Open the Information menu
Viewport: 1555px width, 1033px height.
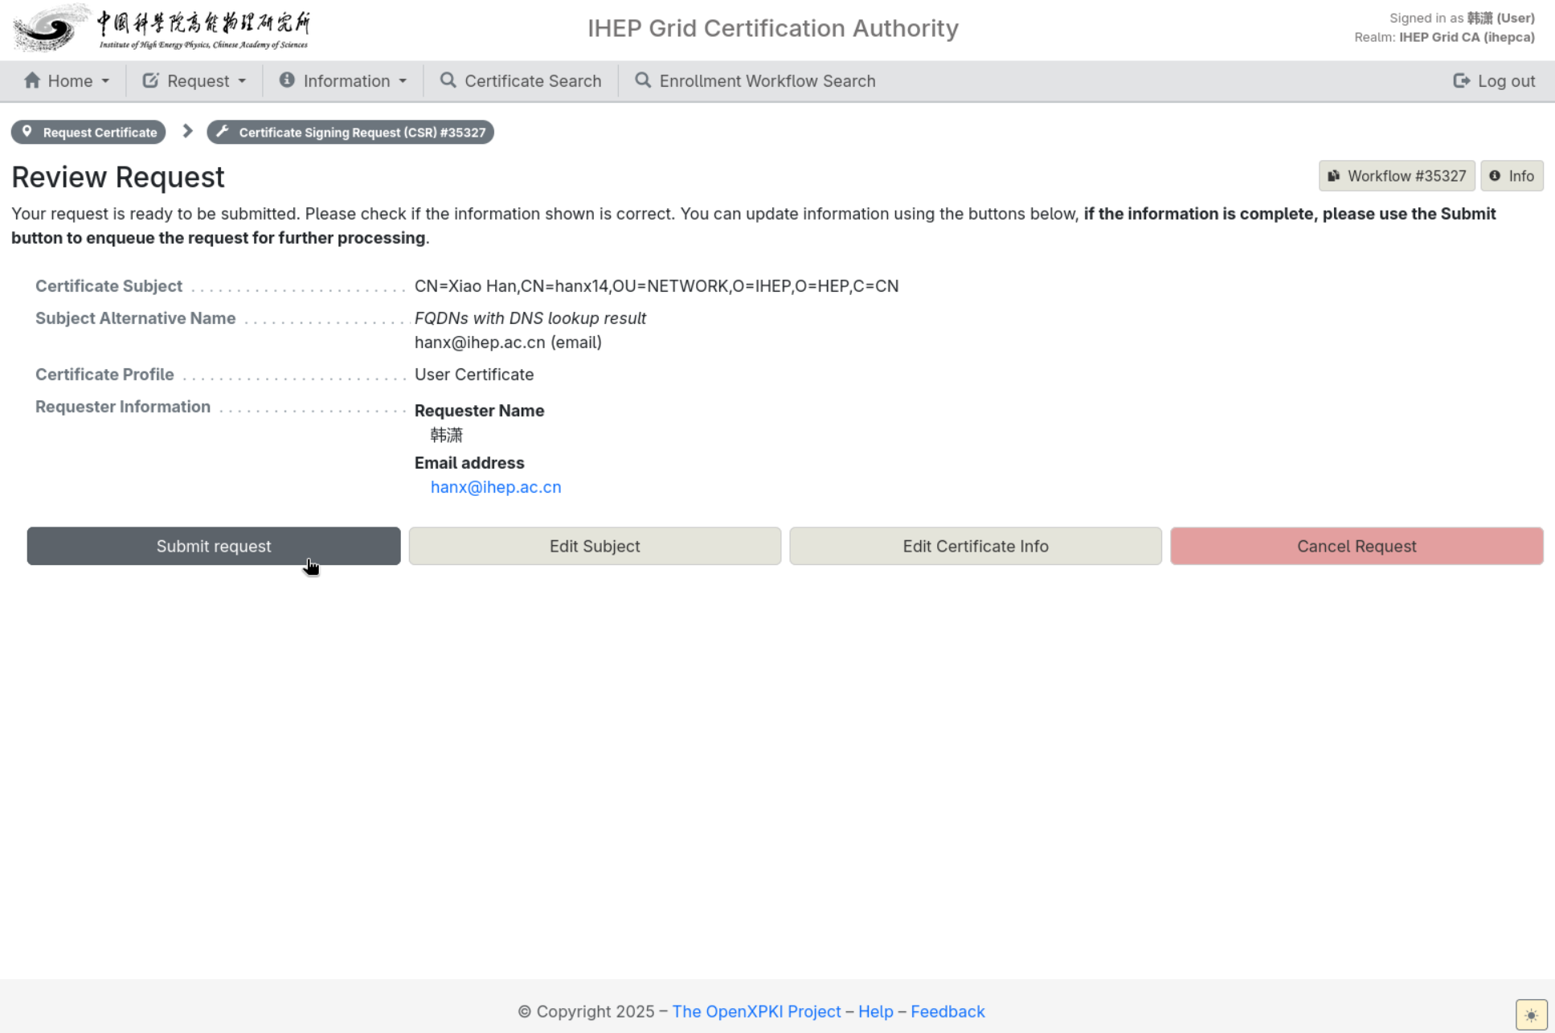click(343, 80)
